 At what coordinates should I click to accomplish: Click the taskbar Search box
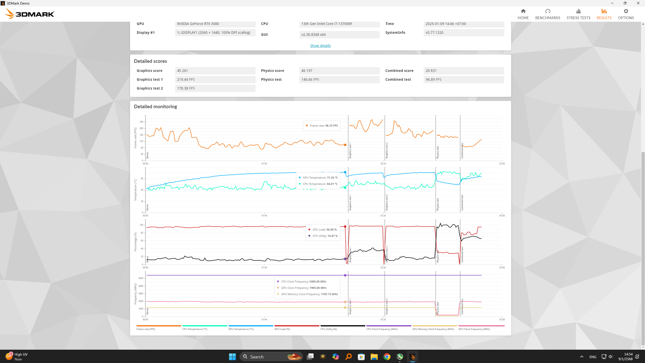(x=271, y=356)
